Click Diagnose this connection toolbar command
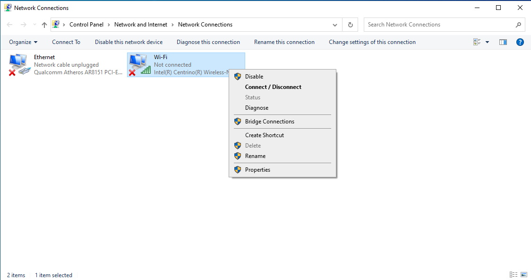531x280 pixels. coord(208,42)
